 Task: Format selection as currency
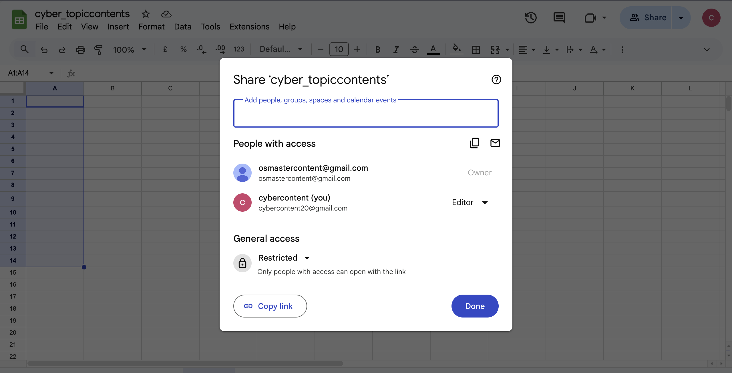[165, 49]
